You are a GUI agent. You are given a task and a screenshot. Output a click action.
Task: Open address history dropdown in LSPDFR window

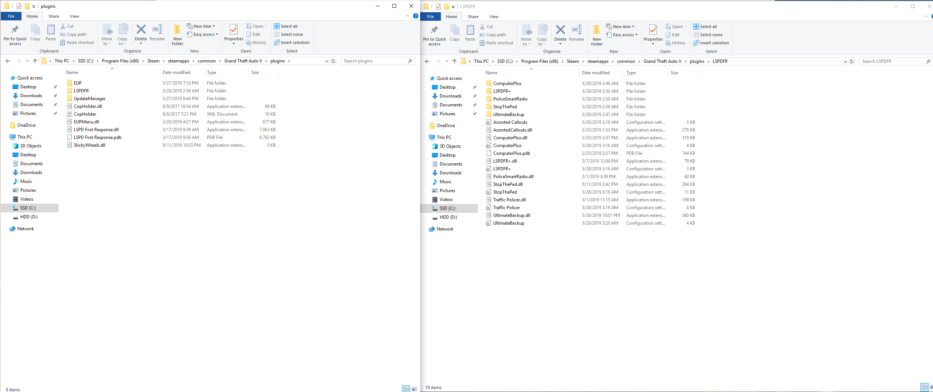coord(845,61)
